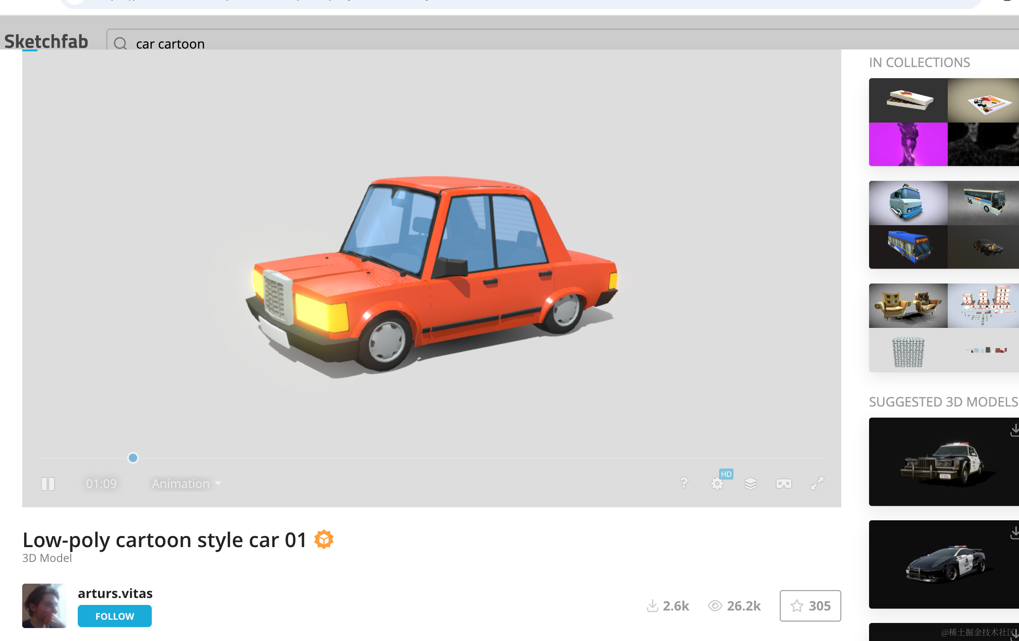
Task: Open the buses collection thumbnail
Action: pos(944,225)
